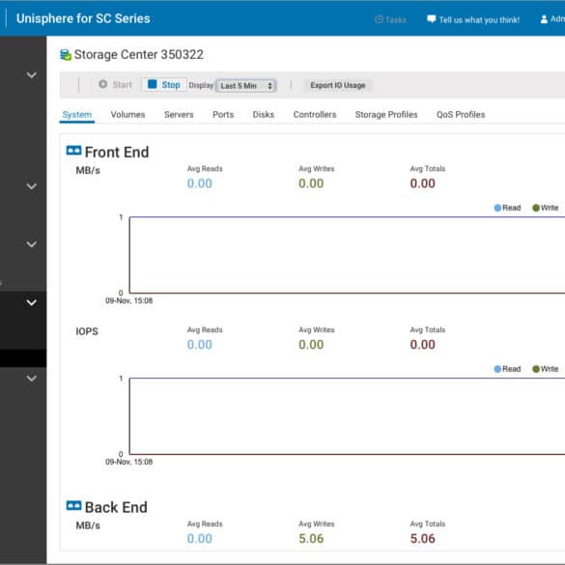Image resolution: width=565 pixels, height=565 pixels.
Task: Expand the sidebar chevron beside the IOPS chart
Action: tap(32, 379)
